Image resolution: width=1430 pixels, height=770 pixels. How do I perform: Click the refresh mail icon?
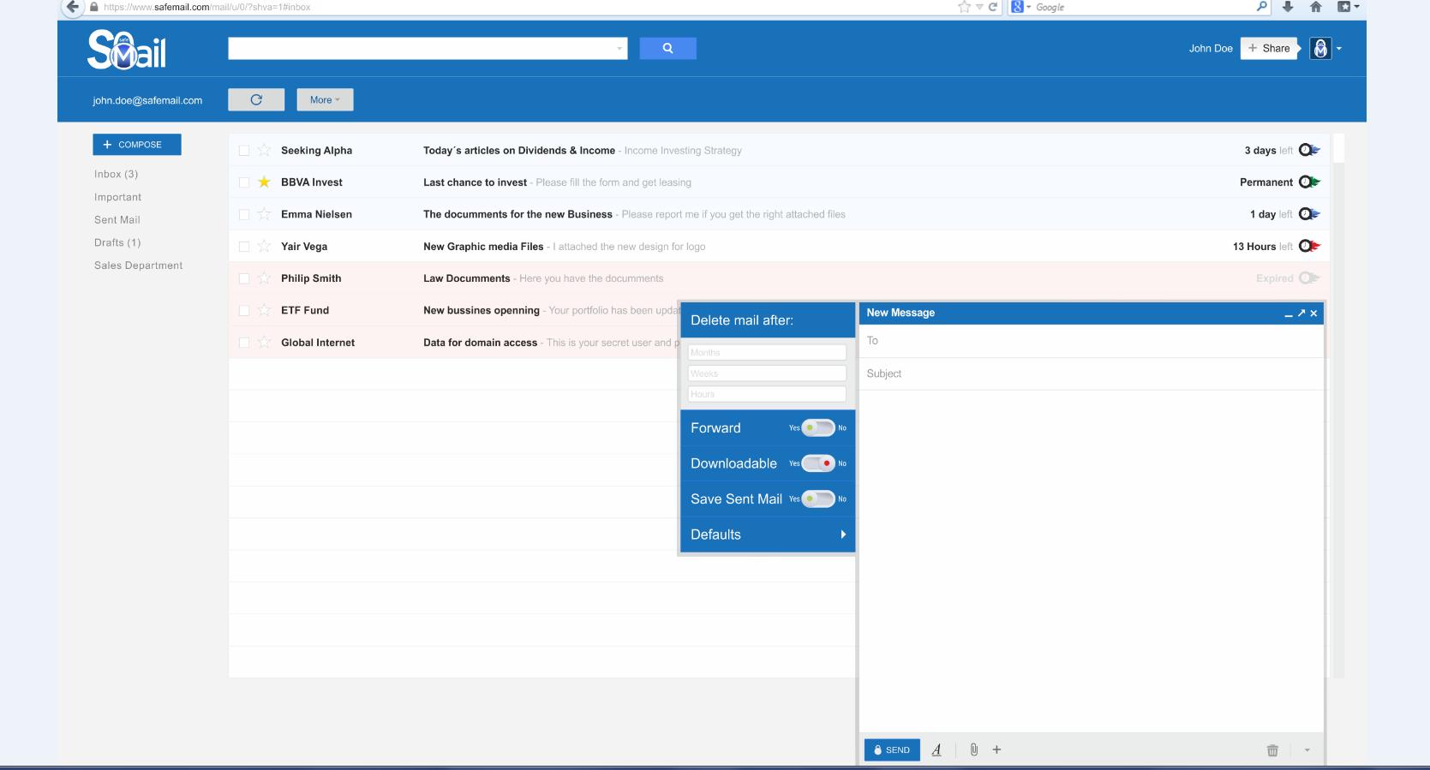(255, 100)
